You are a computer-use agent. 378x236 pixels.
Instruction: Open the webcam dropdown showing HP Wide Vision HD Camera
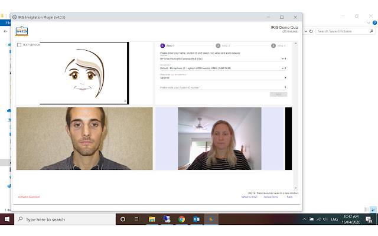(x=221, y=59)
